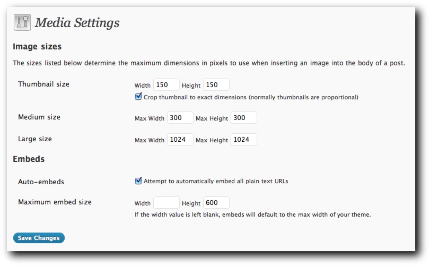Focus the Thumbnail size Height field
This screenshot has height=266, width=430.
216,85
